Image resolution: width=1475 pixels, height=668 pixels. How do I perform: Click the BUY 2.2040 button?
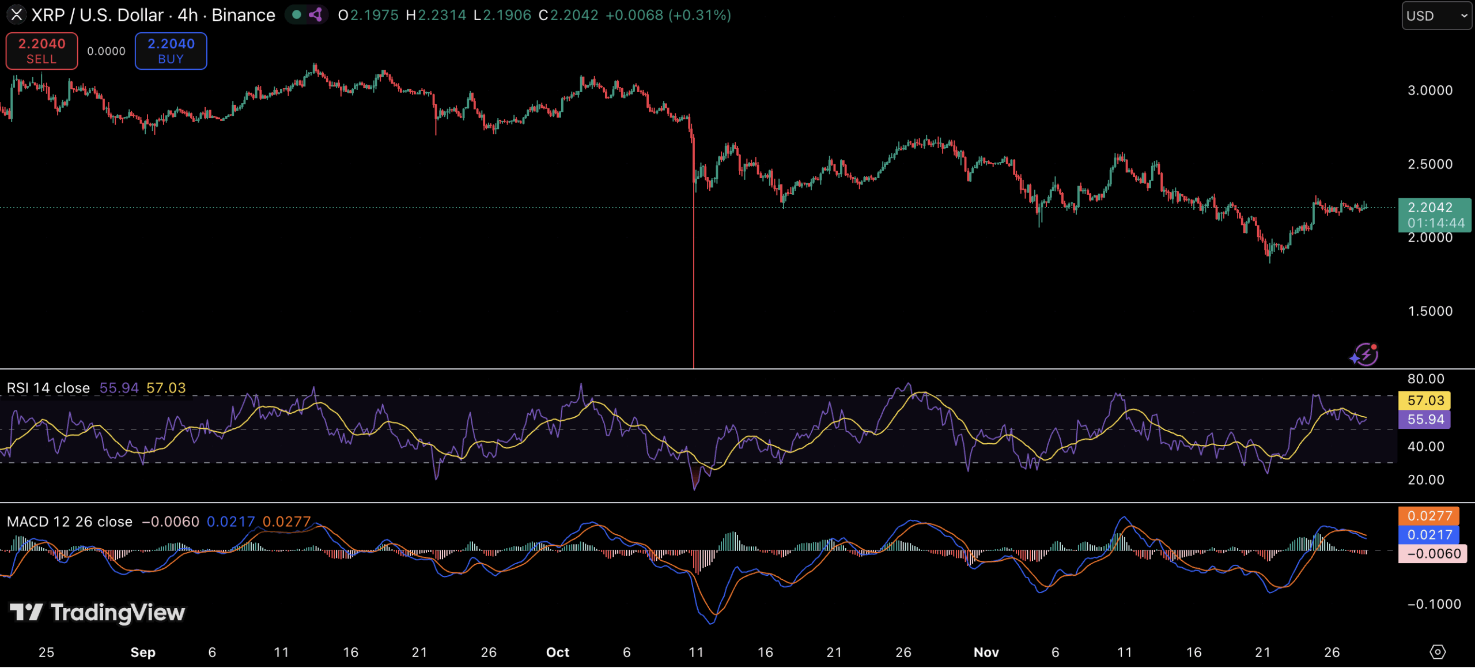coord(171,51)
